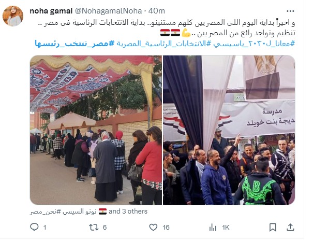The height and width of the screenshot is (240, 313).
Task: Open noha gamal's profile picture
Action: [x=13, y=16]
